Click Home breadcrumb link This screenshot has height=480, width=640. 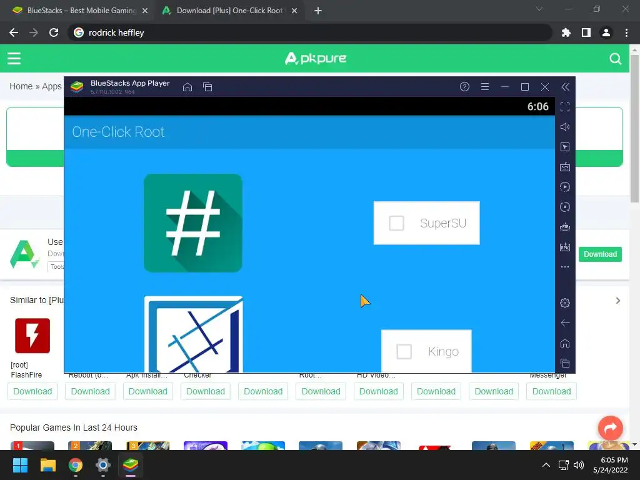[21, 86]
